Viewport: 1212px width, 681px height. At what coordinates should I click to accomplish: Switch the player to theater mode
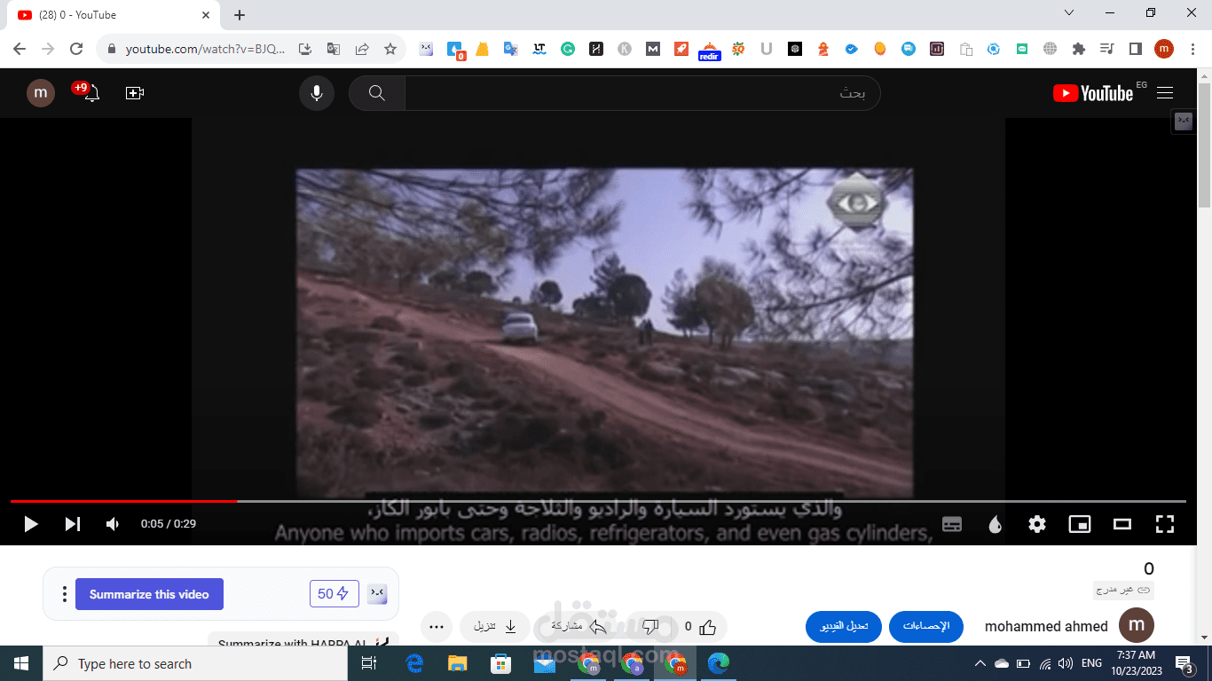(x=1121, y=524)
